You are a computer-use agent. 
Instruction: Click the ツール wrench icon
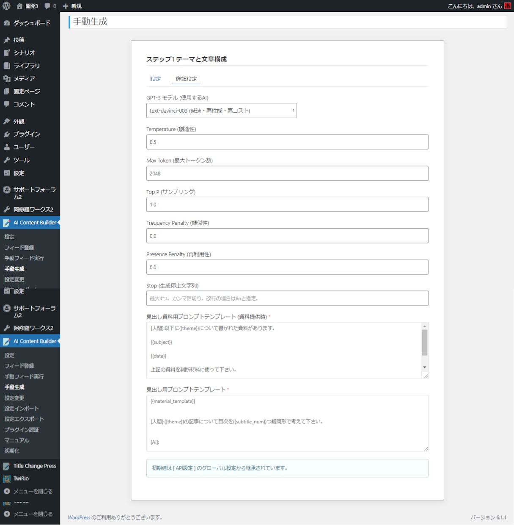click(x=7, y=160)
